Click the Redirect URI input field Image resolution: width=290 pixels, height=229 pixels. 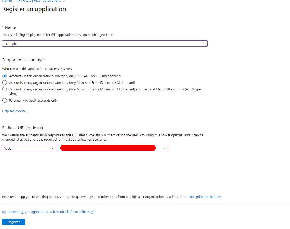click(x=114, y=148)
